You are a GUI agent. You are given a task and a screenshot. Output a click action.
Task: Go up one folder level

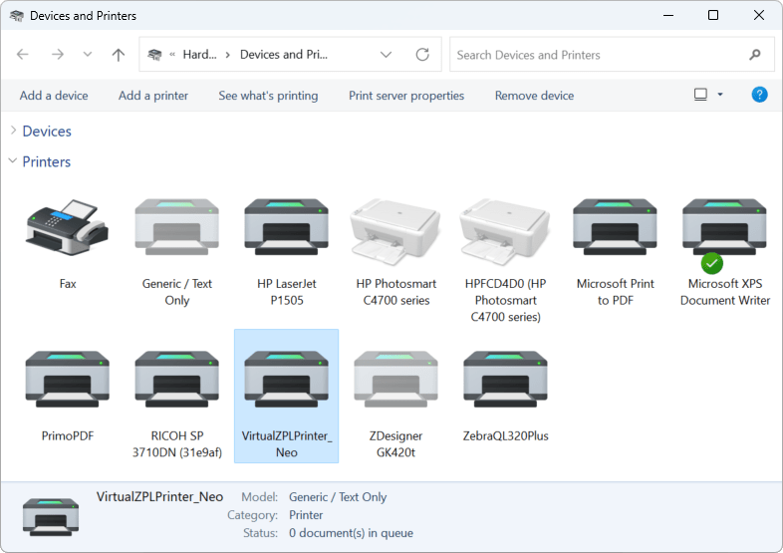[119, 55]
